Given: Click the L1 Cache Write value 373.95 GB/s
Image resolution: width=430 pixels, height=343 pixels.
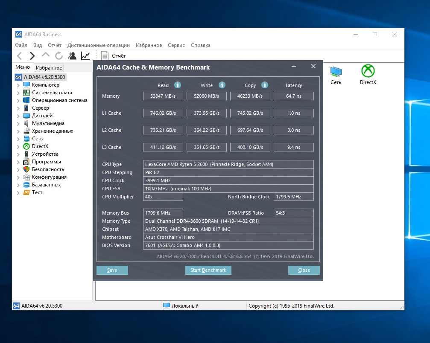Looking at the screenshot, I should (x=207, y=113).
